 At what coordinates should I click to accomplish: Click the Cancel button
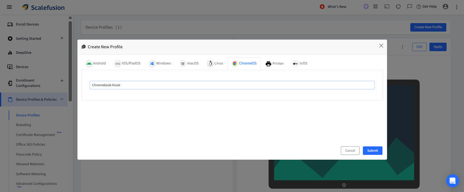350,151
